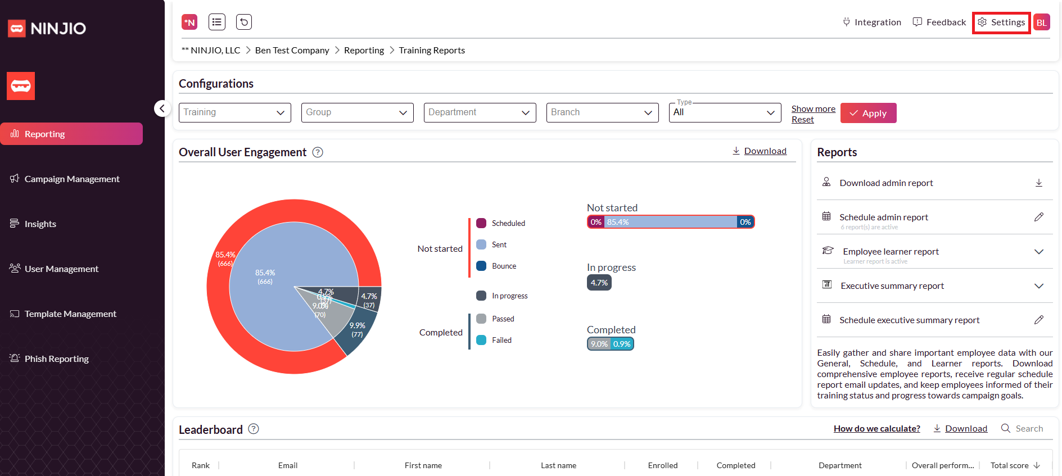The width and height of the screenshot is (1062, 476).
Task: Click the Leaderboard help question icon
Action: pyautogui.click(x=254, y=429)
